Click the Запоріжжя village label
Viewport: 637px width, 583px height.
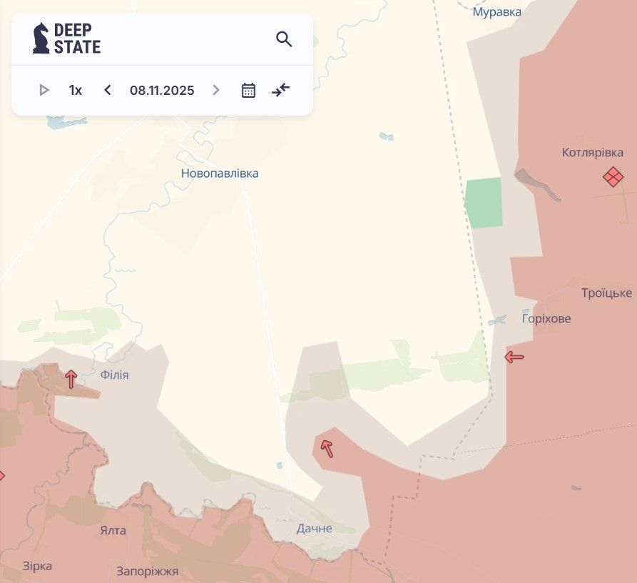point(148,571)
